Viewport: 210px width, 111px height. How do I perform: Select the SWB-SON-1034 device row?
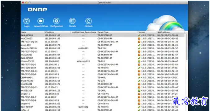[x=103, y=68]
